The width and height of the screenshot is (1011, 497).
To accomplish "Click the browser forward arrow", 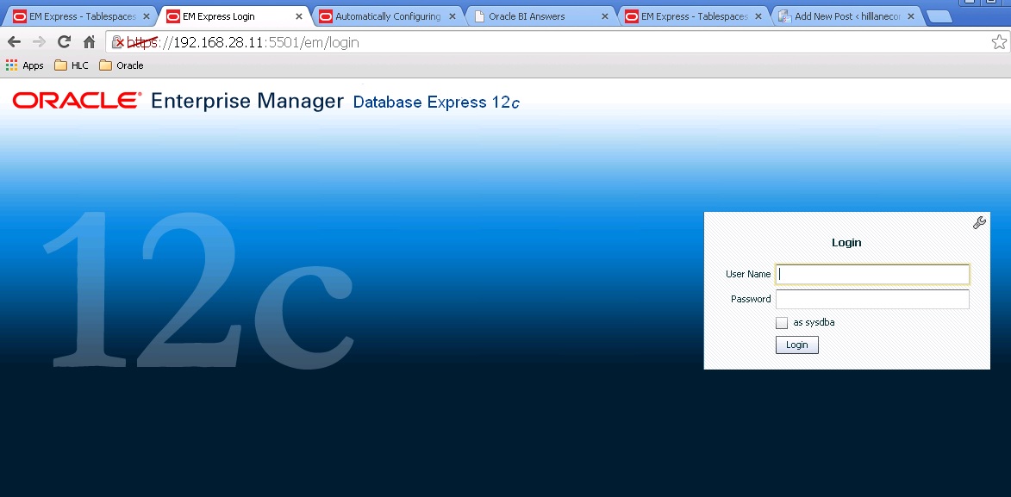I will point(39,42).
